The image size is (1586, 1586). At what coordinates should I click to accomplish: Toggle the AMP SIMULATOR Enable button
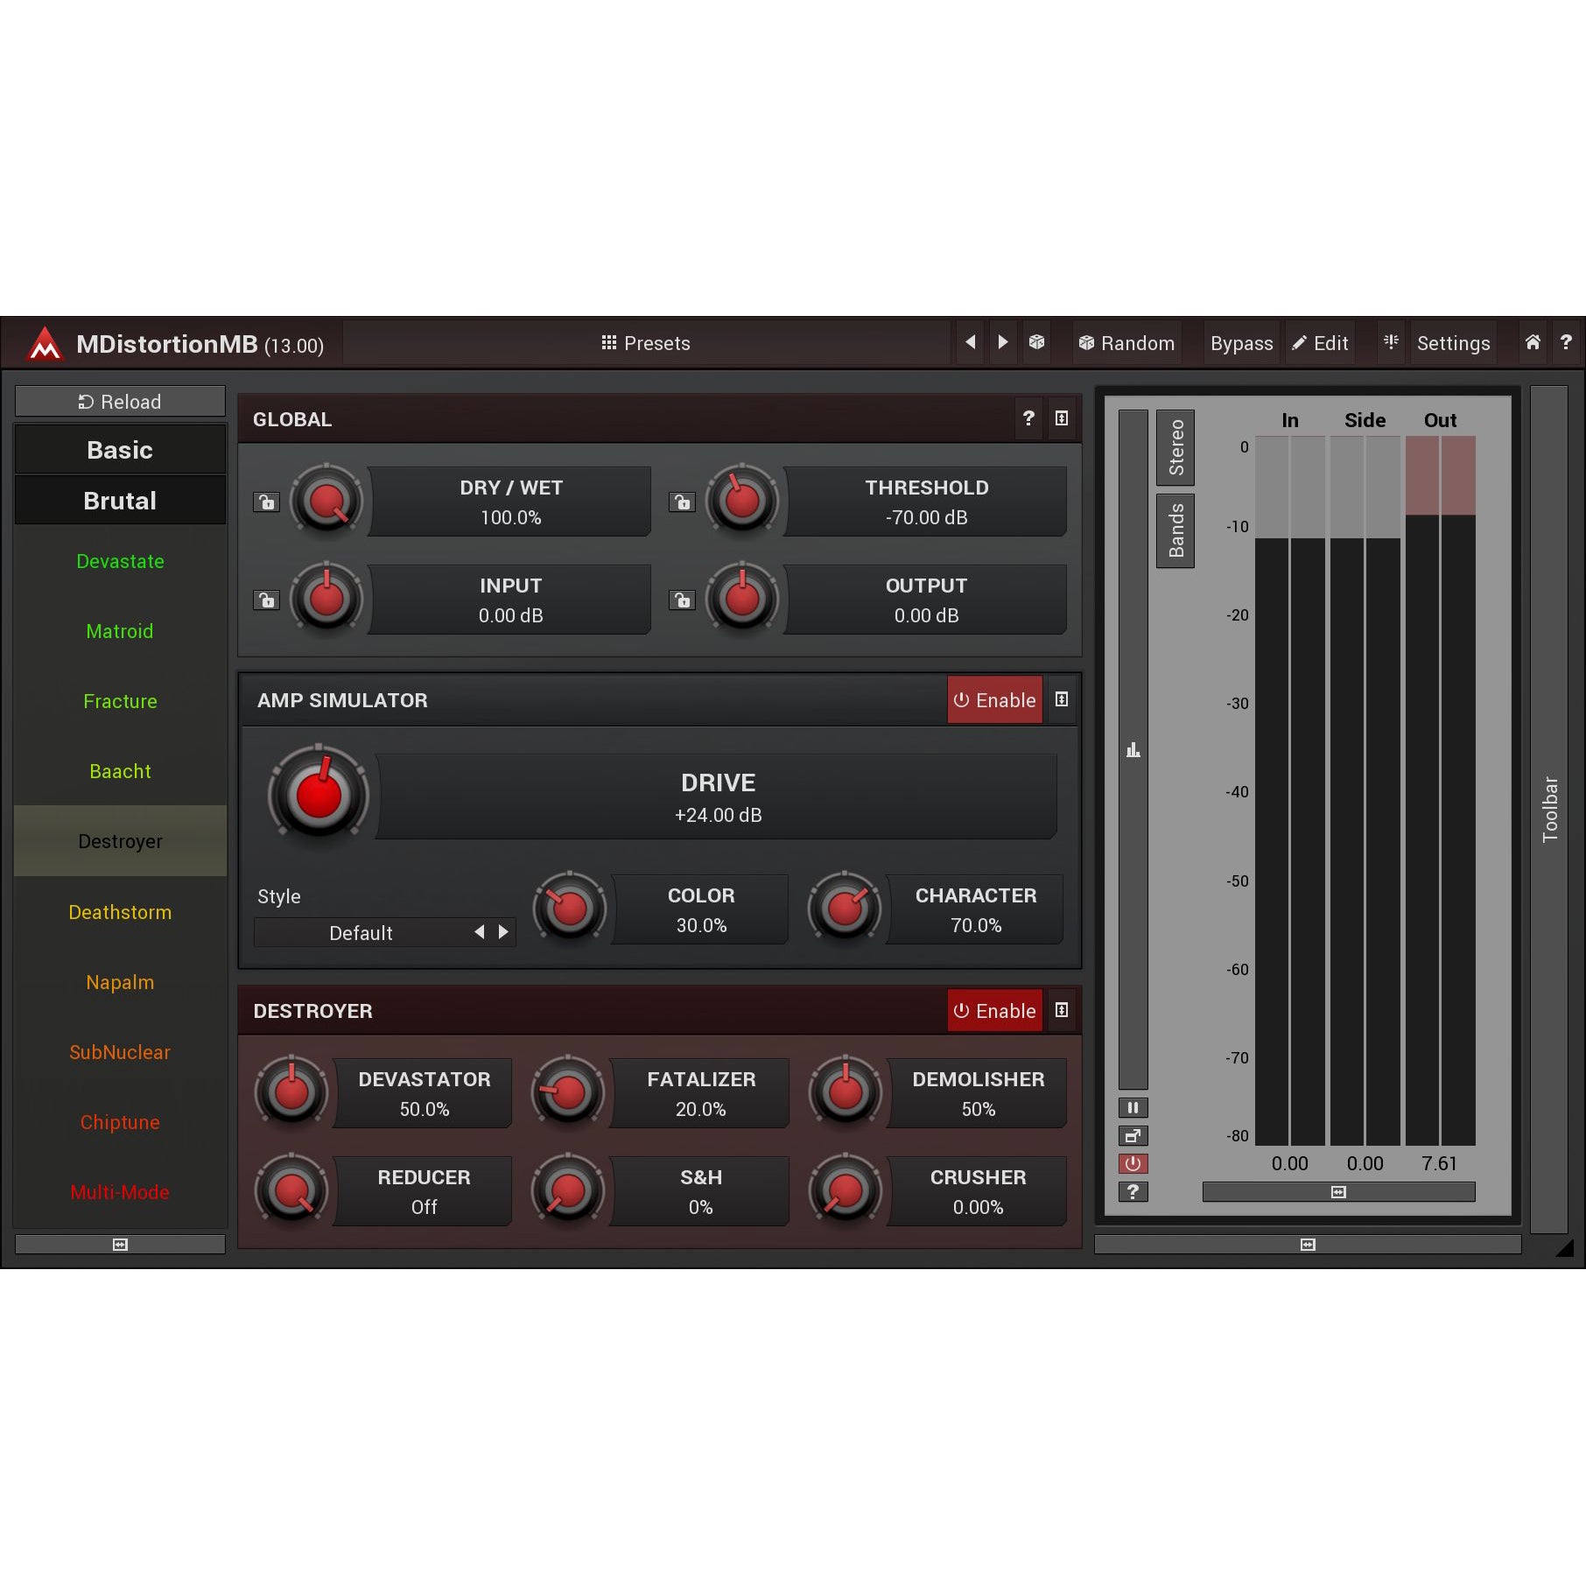[994, 700]
